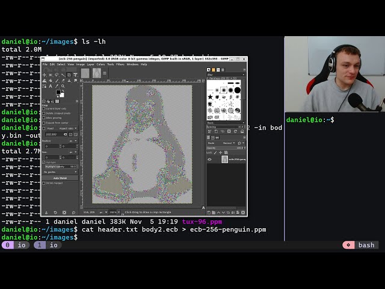This screenshot has height=289, width=385.
Task: Select the Zoom magnifier tool
Action: click(63, 86)
